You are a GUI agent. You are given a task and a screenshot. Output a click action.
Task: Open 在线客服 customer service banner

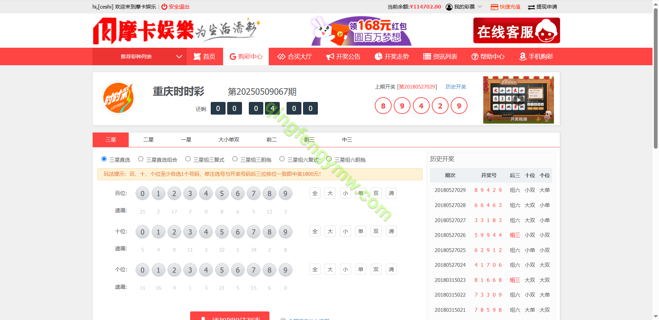516,31
